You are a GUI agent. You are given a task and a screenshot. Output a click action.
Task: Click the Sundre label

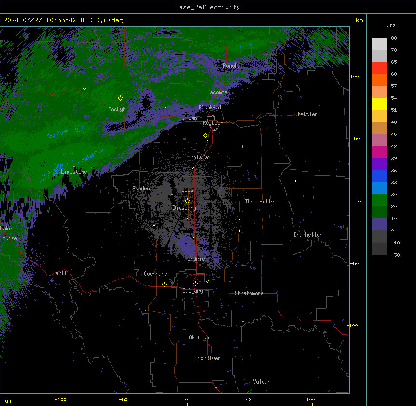coord(141,189)
